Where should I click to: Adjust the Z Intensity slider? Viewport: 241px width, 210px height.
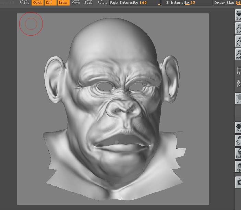tap(187, 3)
